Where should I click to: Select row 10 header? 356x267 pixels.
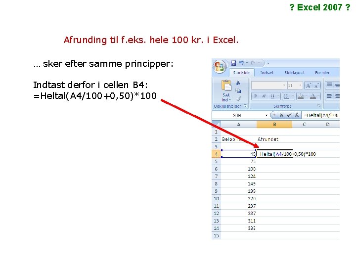click(216, 198)
